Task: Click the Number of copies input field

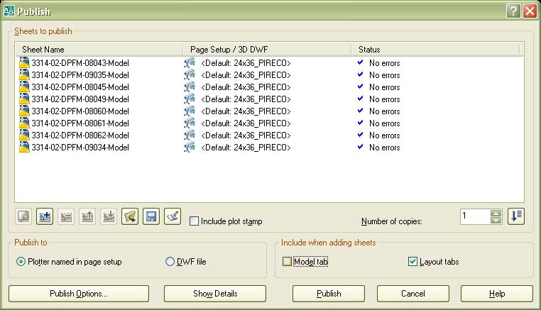Action: pyautogui.click(x=476, y=216)
